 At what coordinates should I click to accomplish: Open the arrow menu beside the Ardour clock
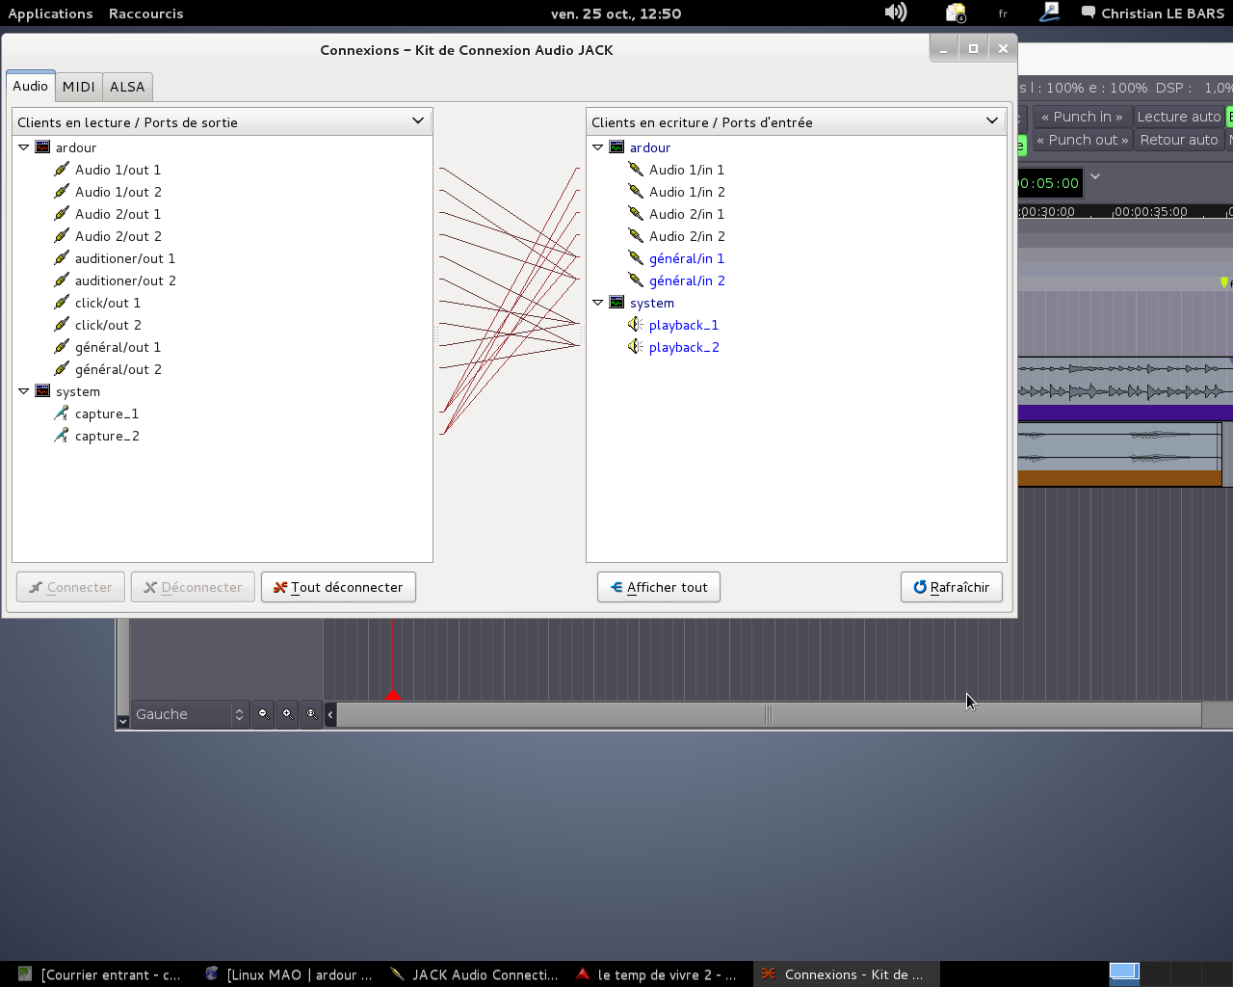(x=1095, y=176)
